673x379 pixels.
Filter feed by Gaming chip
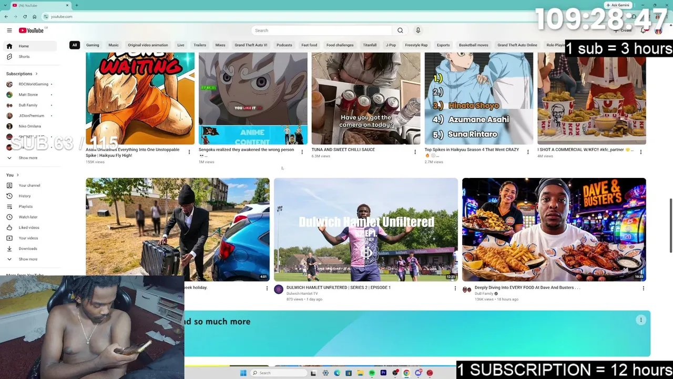point(93,45)
